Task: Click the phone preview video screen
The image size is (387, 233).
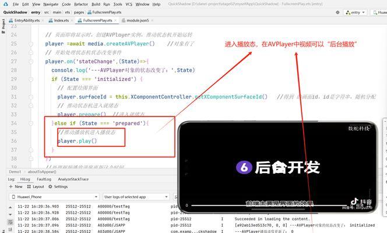Action: (277, 167)
